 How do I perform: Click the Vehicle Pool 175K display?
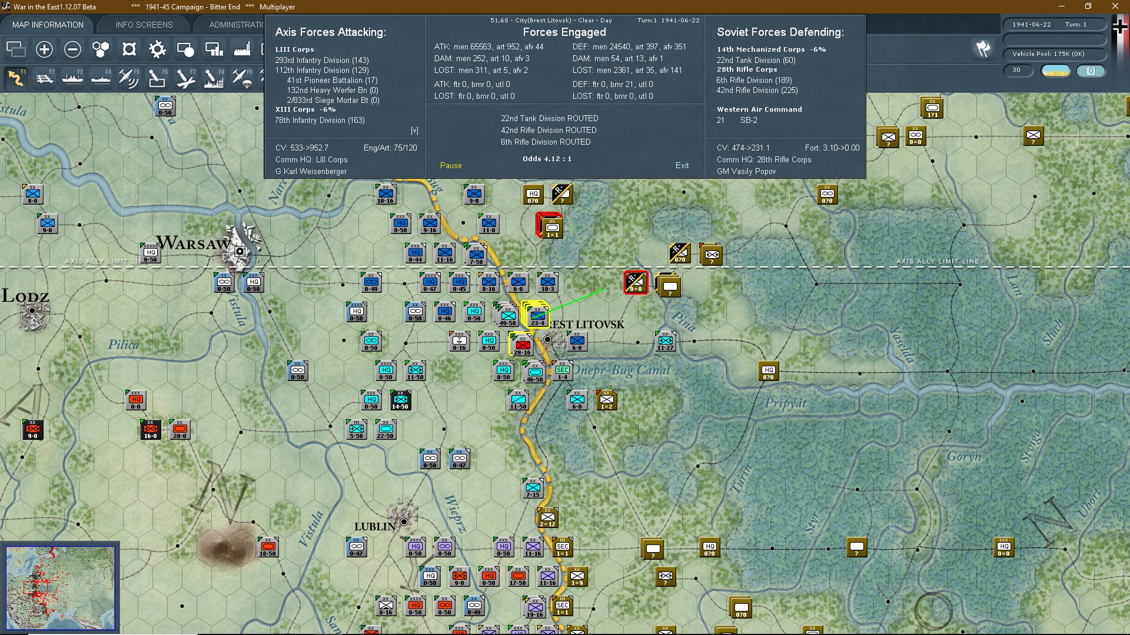coord(1053,54)
